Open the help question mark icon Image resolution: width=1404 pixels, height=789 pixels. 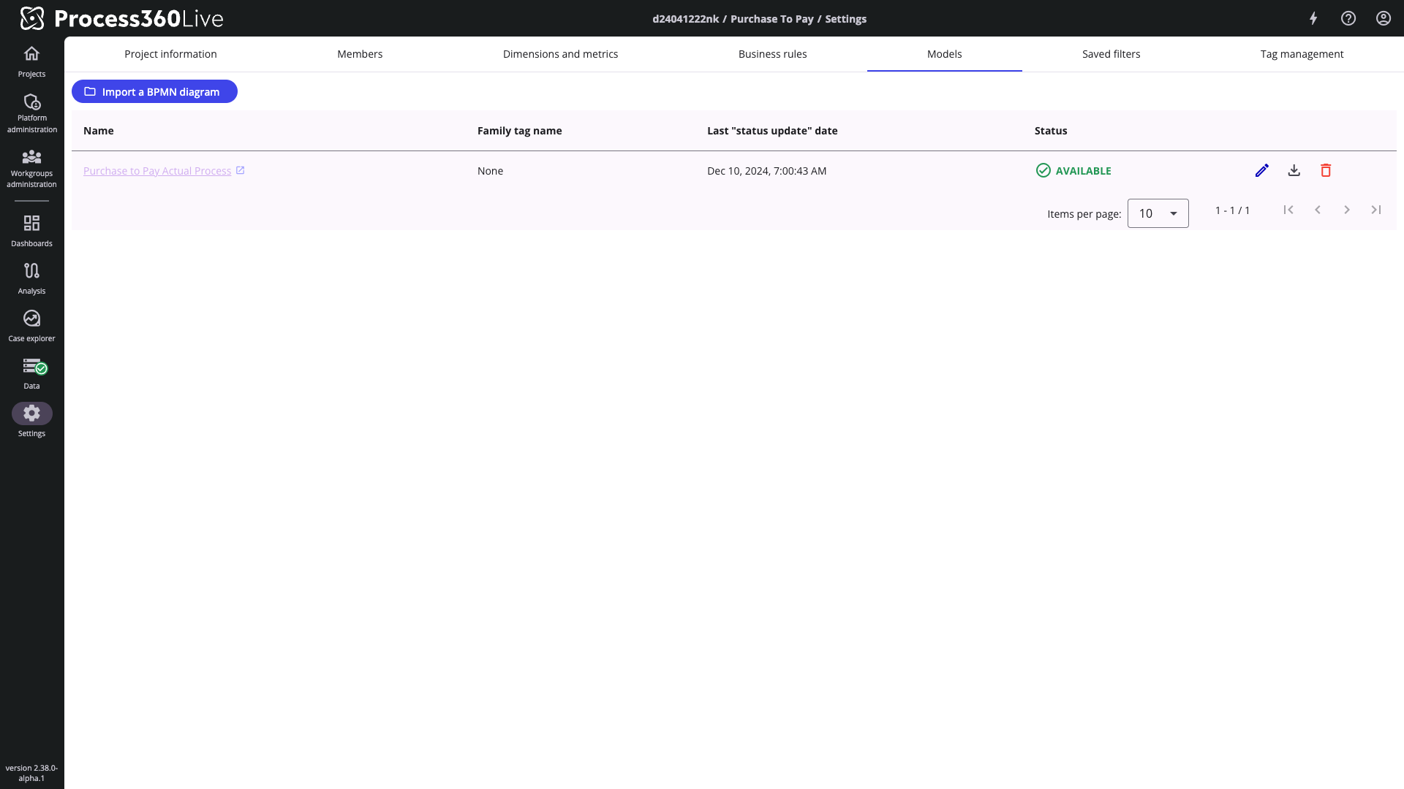(x=1348, y=18)
